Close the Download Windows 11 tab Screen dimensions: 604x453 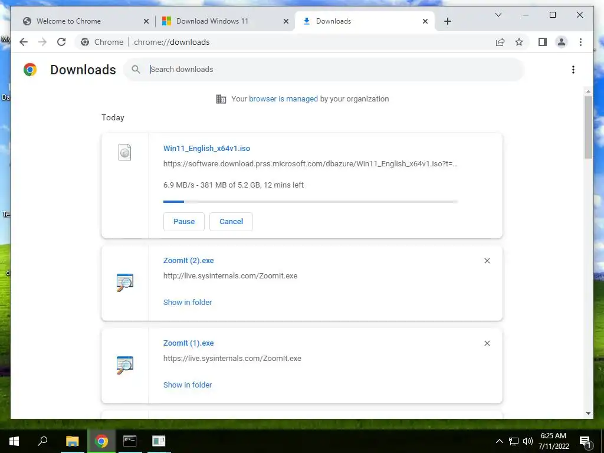[286, 21]
